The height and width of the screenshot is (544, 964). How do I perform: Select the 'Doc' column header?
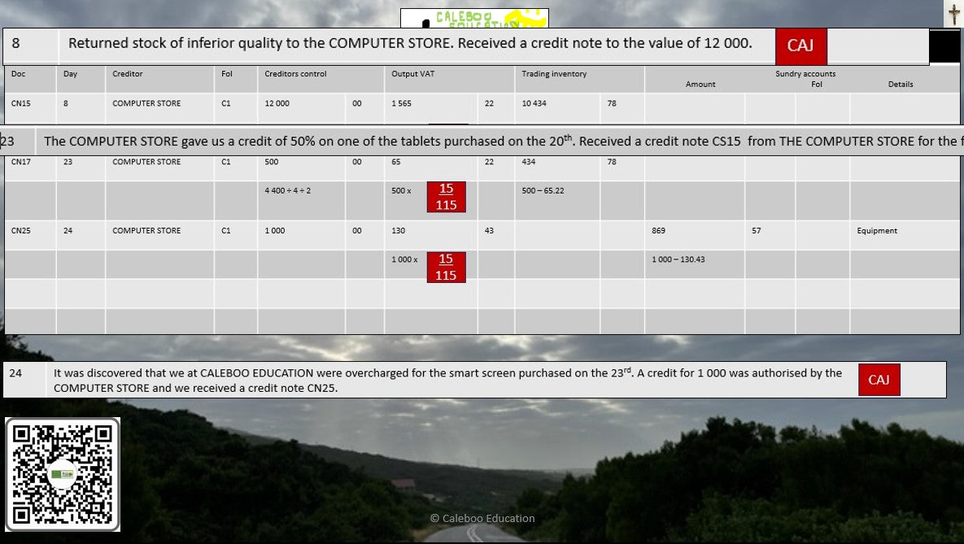tap(19, 74)
